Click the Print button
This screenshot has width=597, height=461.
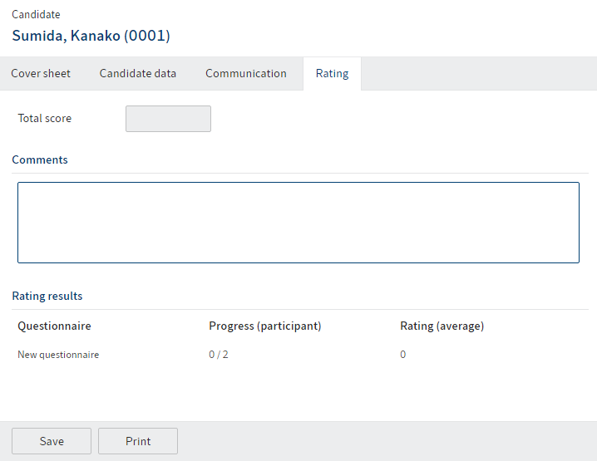coord(138,441)
